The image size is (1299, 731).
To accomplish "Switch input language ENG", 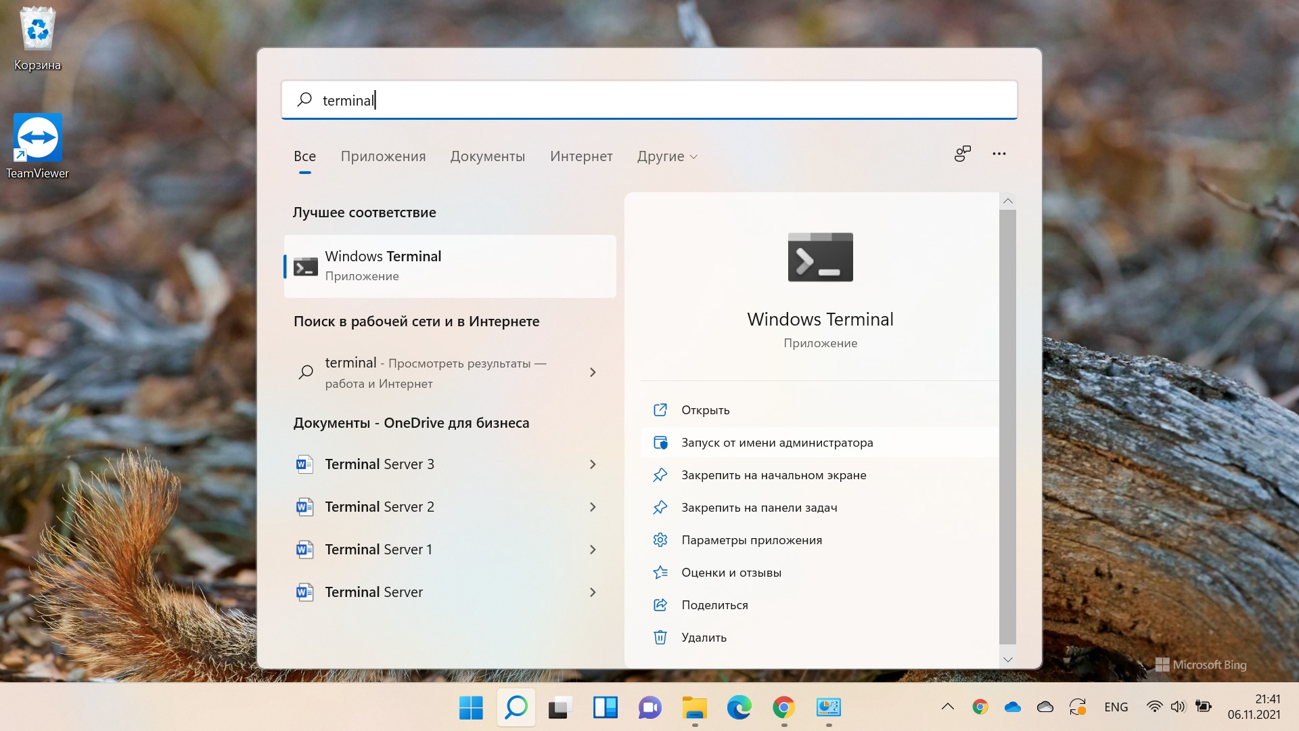I will pos(1116,707).
